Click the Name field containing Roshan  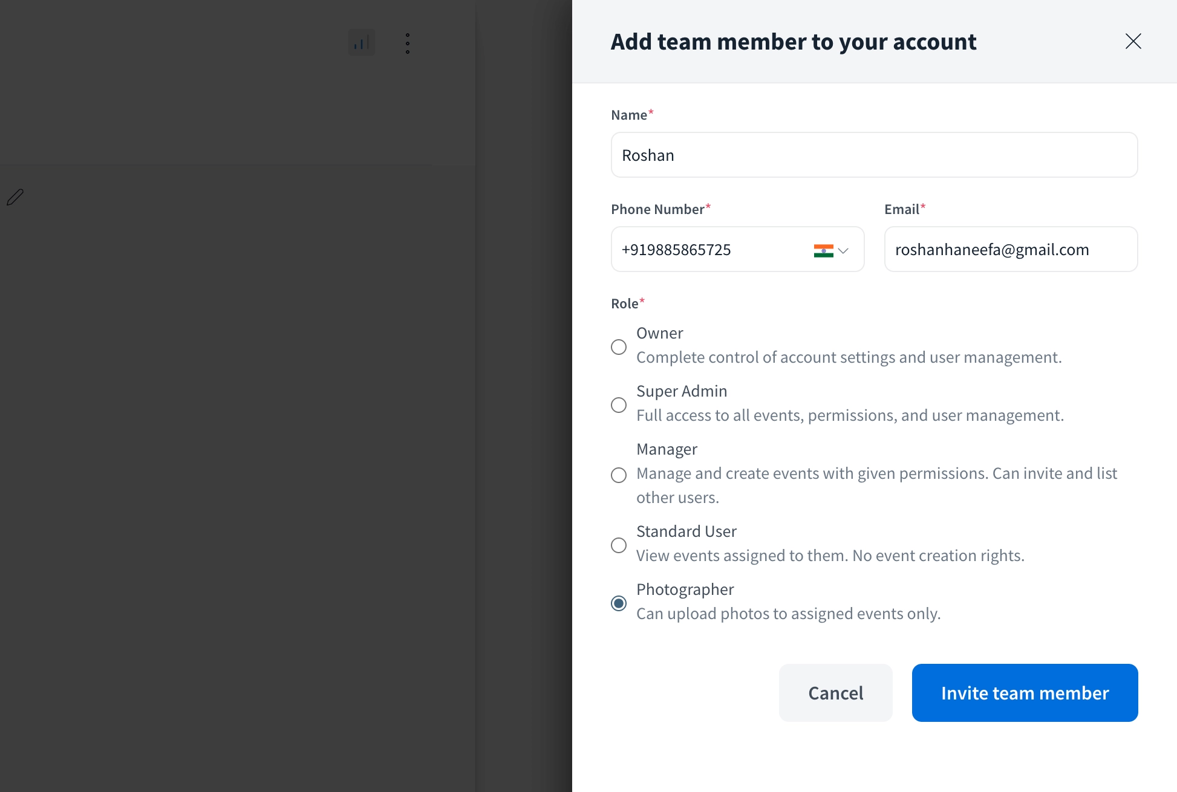(x=874, y=155)
